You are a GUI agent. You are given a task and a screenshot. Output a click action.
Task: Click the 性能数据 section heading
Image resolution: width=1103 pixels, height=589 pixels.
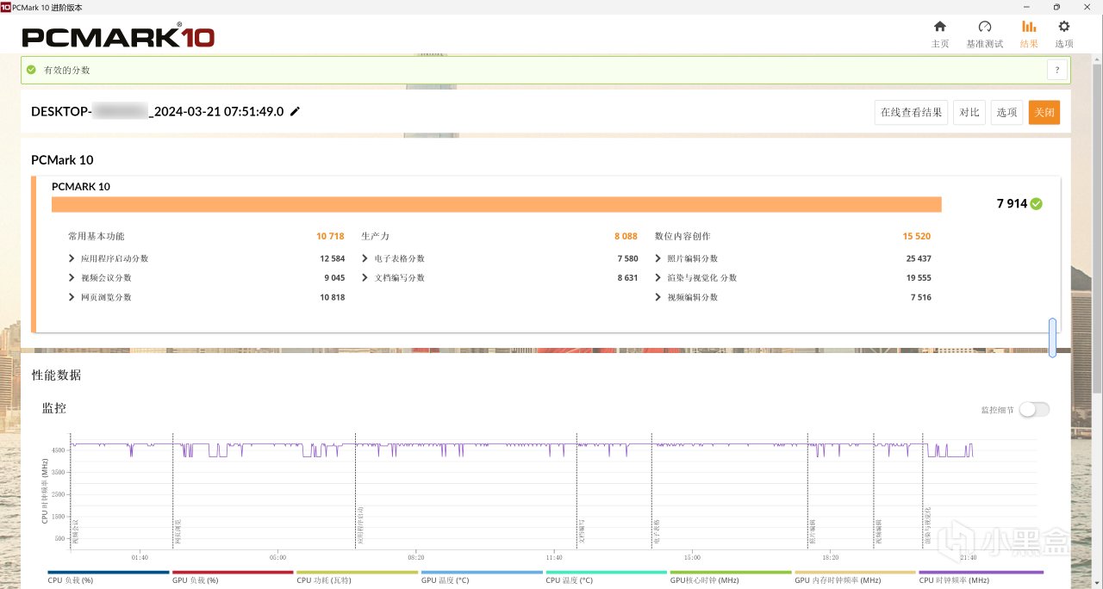(x=57, y=375)
